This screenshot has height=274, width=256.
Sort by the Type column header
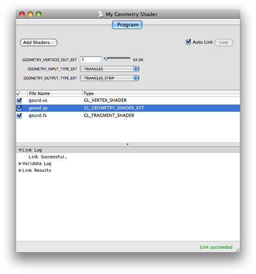(161, 94)
